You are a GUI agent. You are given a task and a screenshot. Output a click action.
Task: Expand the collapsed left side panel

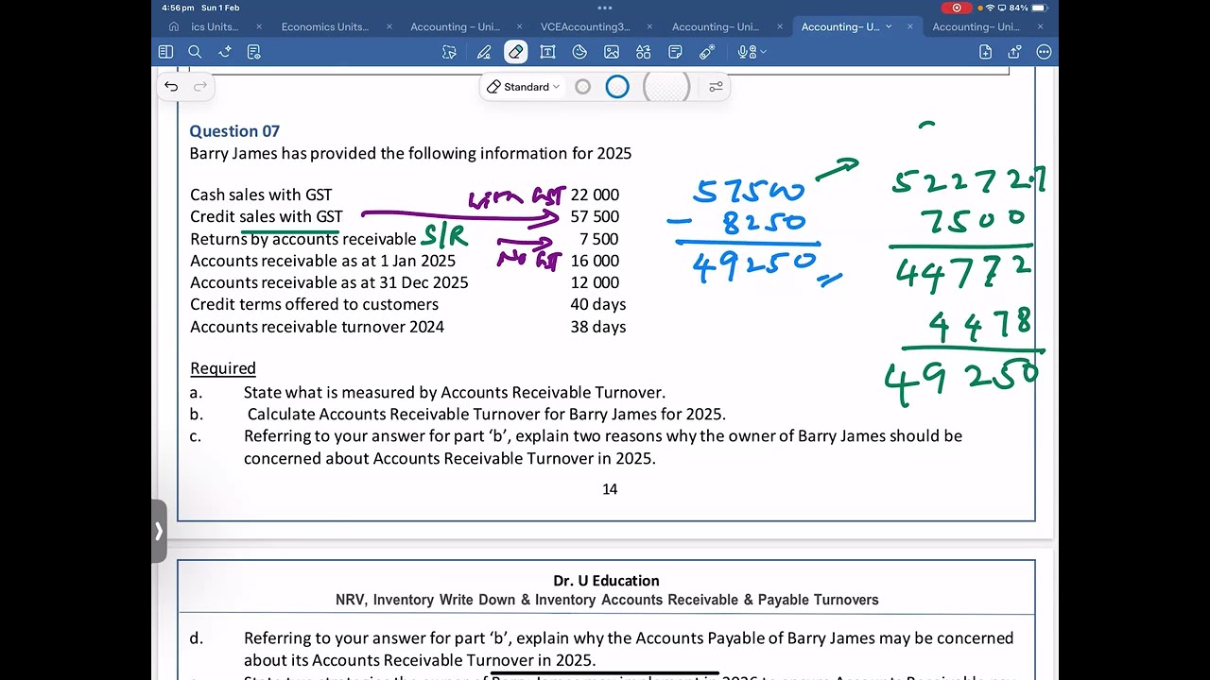[159, 531]
